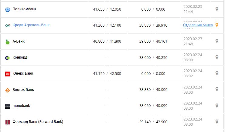225x132 pixels.
Task: Click the orange Восток Банк logo
Action: coord(8,90)
